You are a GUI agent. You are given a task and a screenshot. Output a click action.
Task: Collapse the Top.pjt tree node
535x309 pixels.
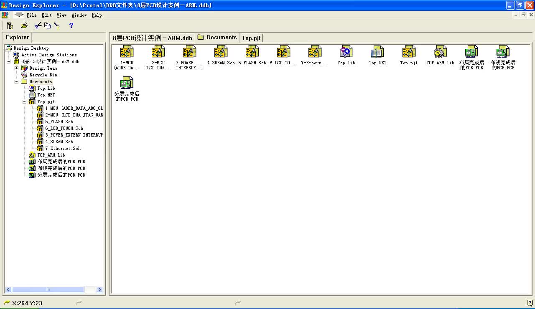[x=25, y=101]
